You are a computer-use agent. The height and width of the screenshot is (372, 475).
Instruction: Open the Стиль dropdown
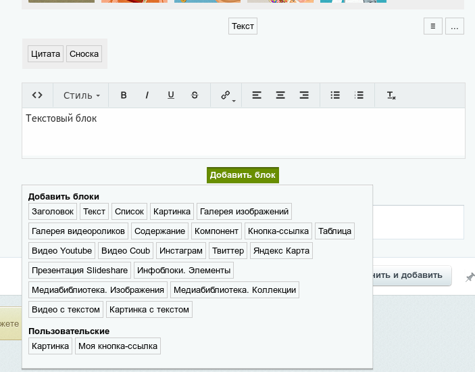point(81,95)
